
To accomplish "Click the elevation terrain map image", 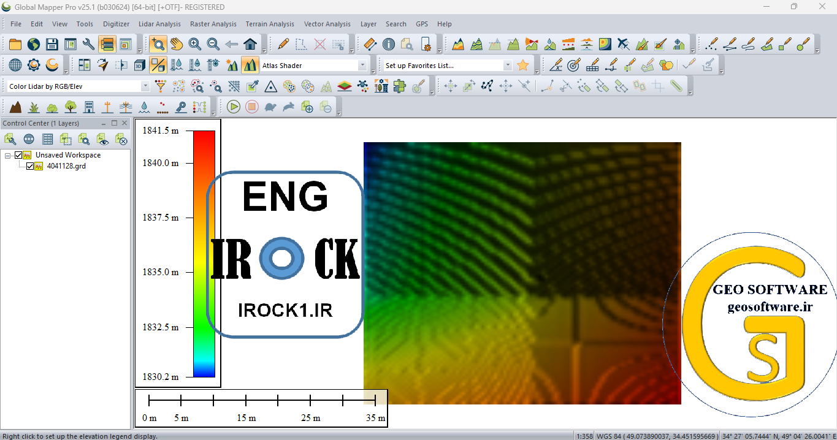I will (522, 273).
